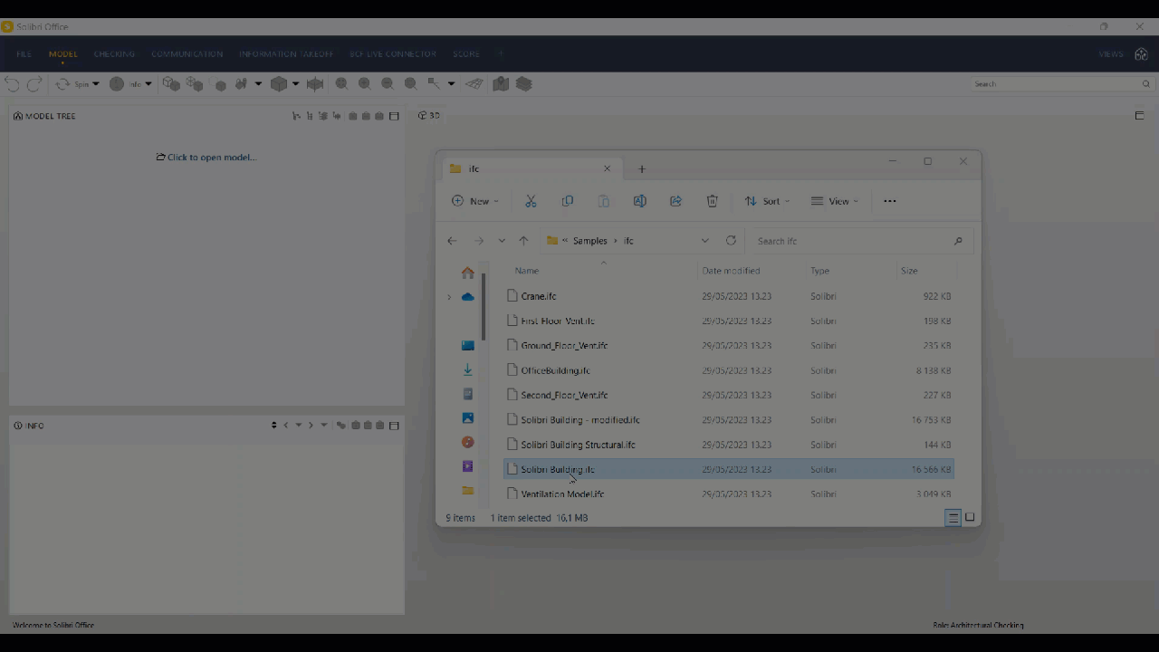Viewport: 1159px width, 652px height.
Task: Click the solid box view icon
Action: click(279, 84)
